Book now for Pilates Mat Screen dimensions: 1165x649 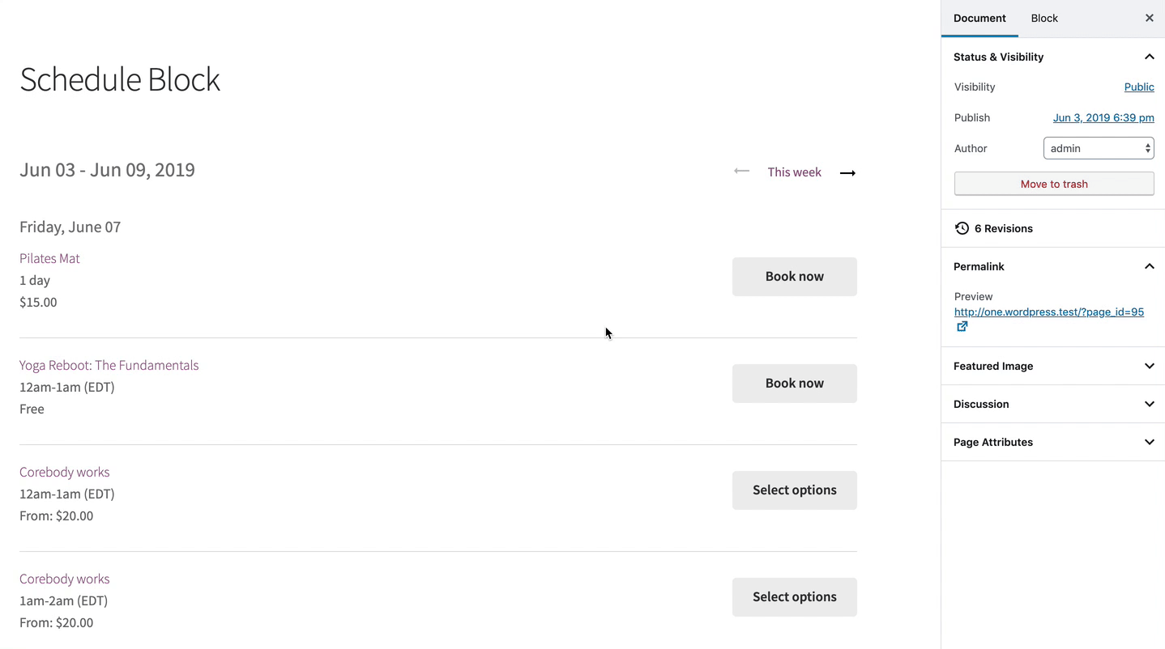pos(795,277)
